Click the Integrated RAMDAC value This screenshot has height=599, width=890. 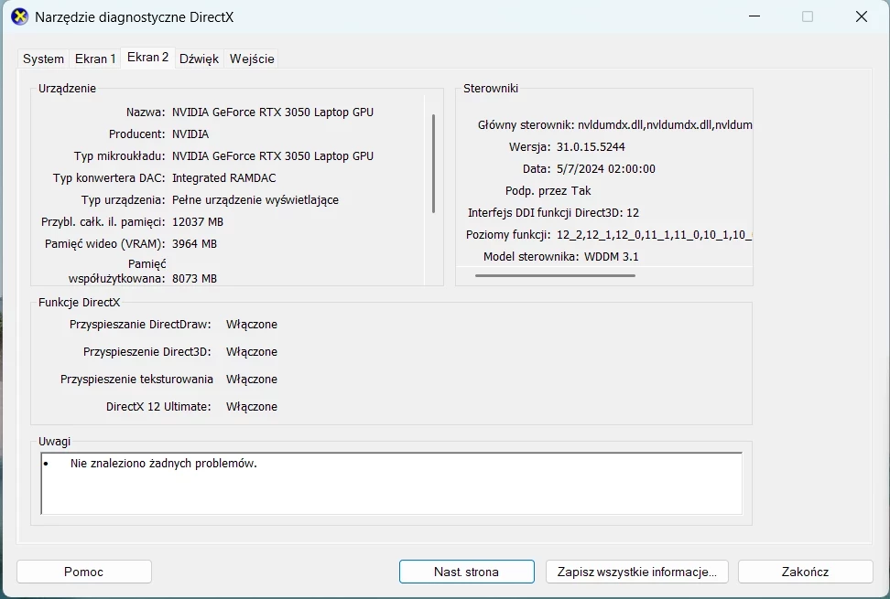[224, 178]
